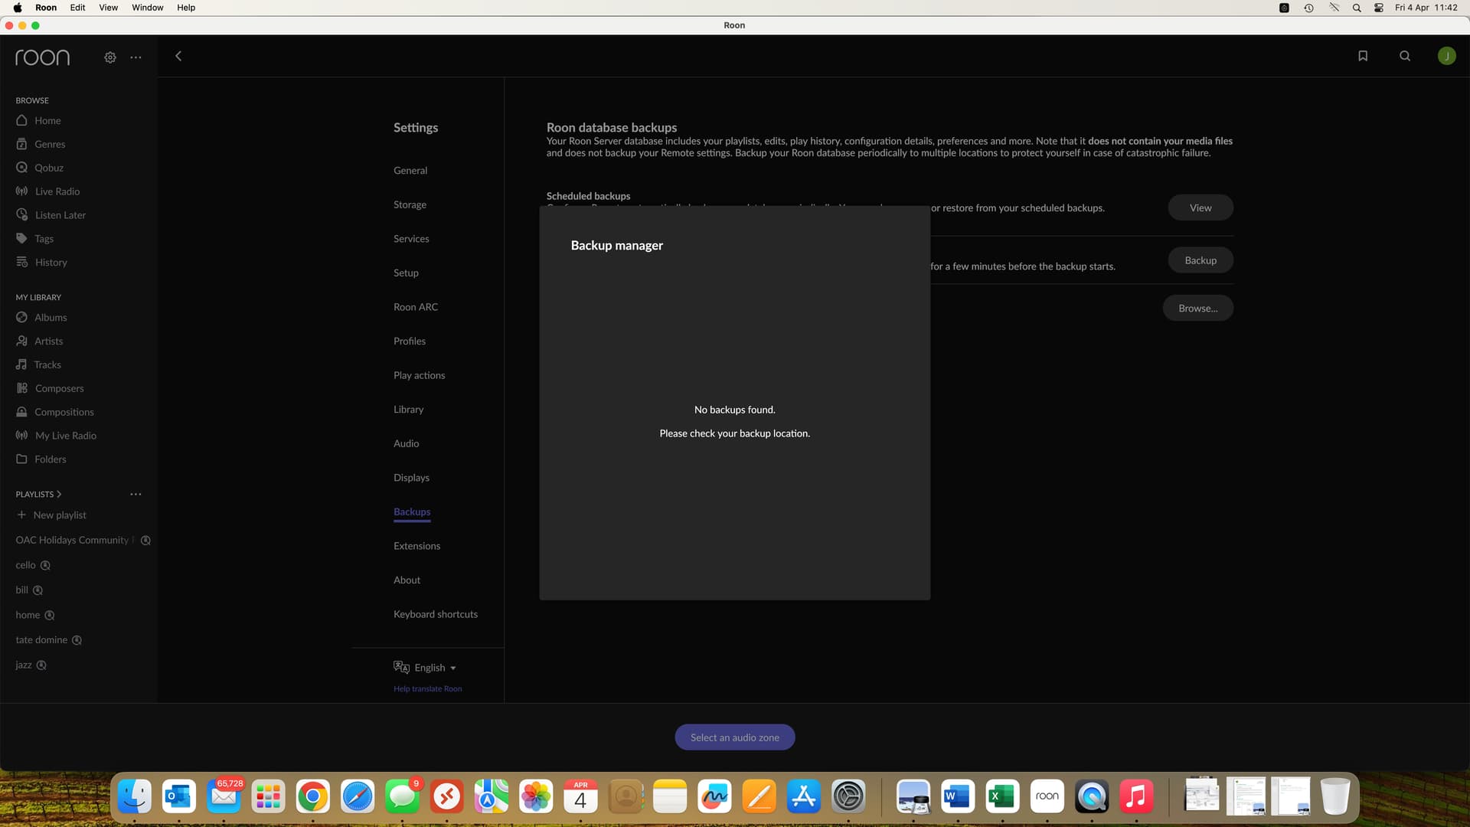
Task: Go back with the left arrow
Action: [x=178, y=56]
